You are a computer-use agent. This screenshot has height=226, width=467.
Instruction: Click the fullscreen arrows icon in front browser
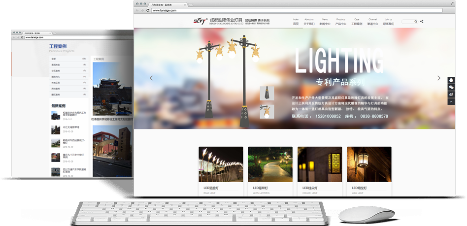(x=452, y=3)
